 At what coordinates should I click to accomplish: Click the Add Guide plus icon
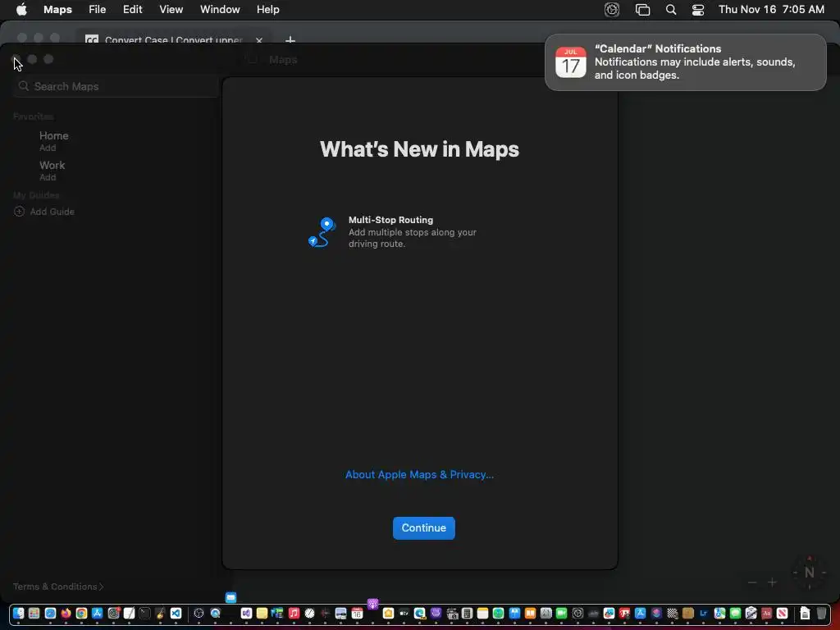(x=20, y=212)
